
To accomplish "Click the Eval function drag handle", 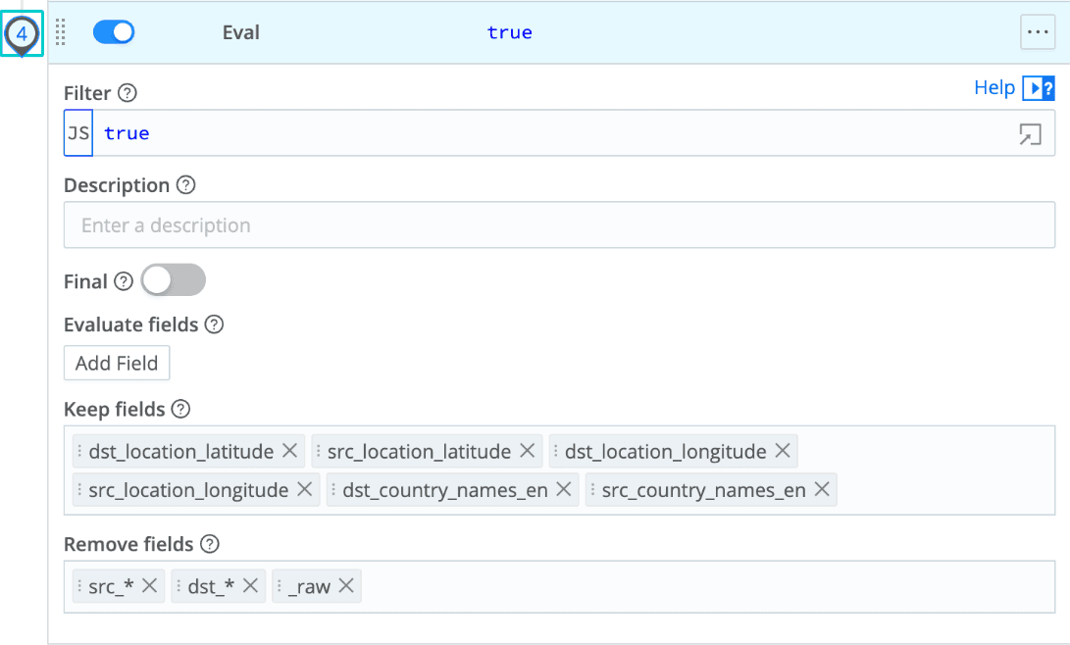I will [60, 32].
